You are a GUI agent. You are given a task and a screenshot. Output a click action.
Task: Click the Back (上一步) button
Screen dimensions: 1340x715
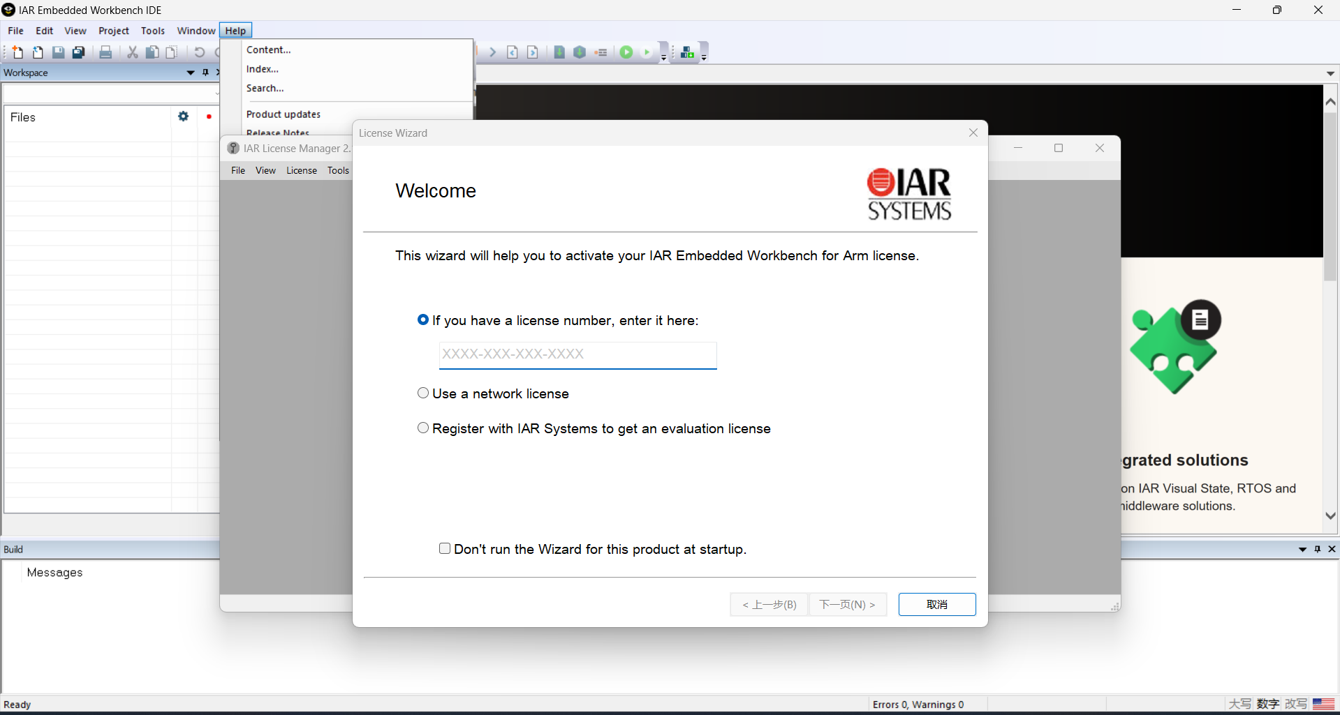point(770,604)
